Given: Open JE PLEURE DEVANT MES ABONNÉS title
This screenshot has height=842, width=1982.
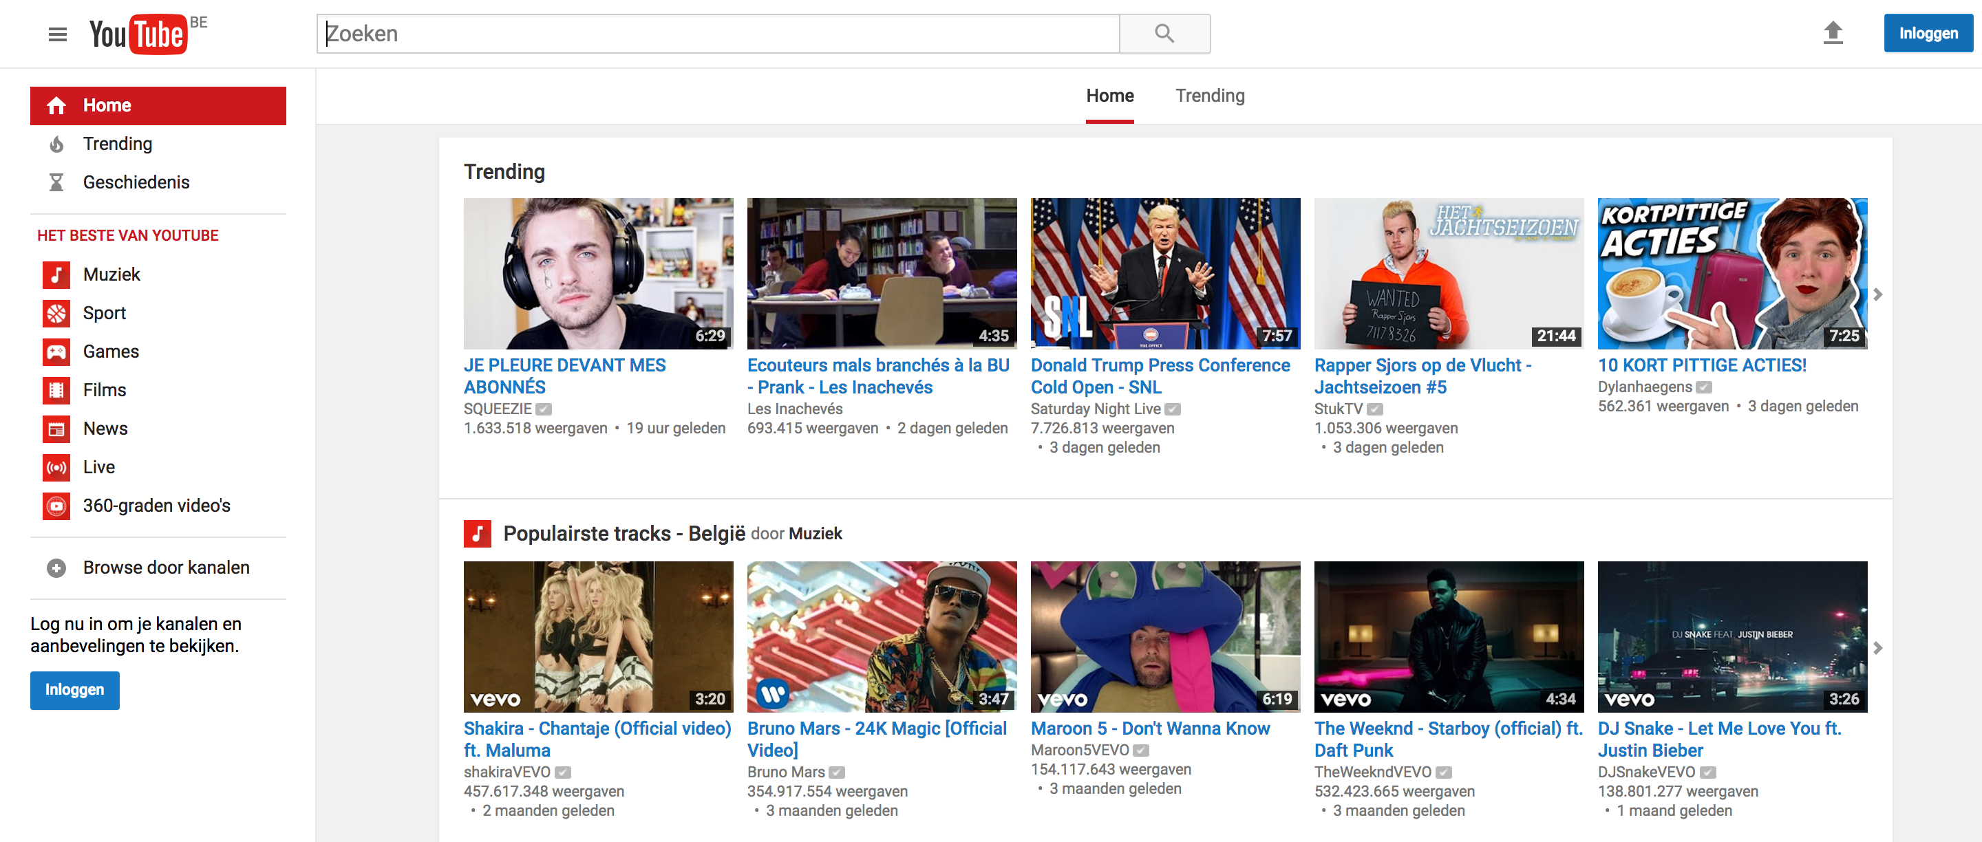Looking at the screenshot, I should [x=565, y=376].
